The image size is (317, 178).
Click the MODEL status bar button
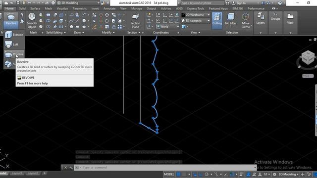click(169, 174)
